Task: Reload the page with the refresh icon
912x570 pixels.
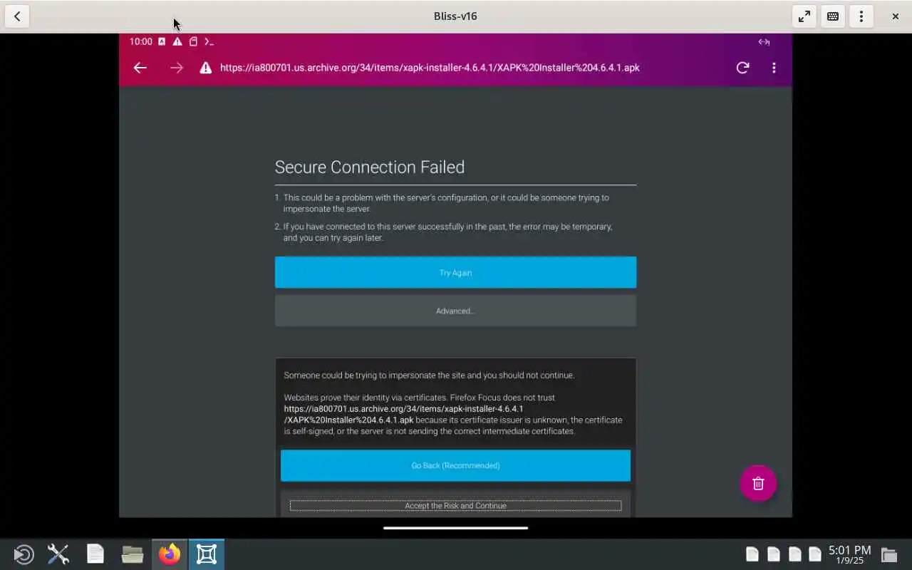Action: (742, 68)
